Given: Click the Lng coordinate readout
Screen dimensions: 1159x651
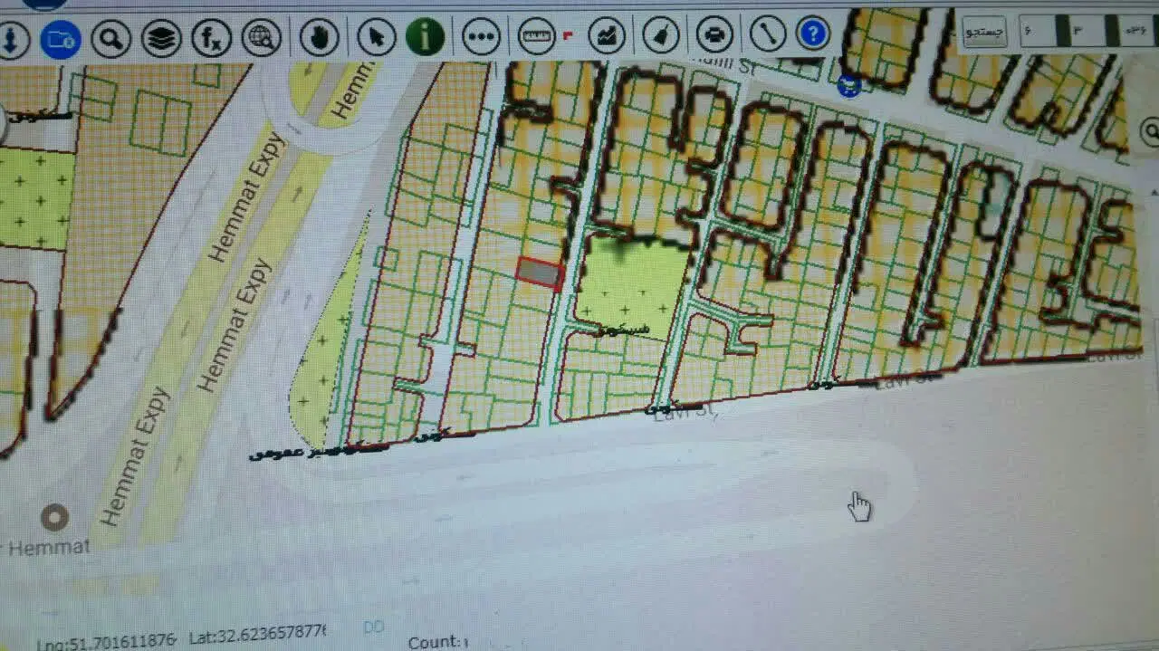Looking at the screenshot, I should (x=107, y=643).
